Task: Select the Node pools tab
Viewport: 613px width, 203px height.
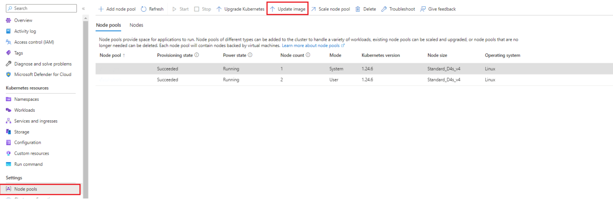Action: 109,25
